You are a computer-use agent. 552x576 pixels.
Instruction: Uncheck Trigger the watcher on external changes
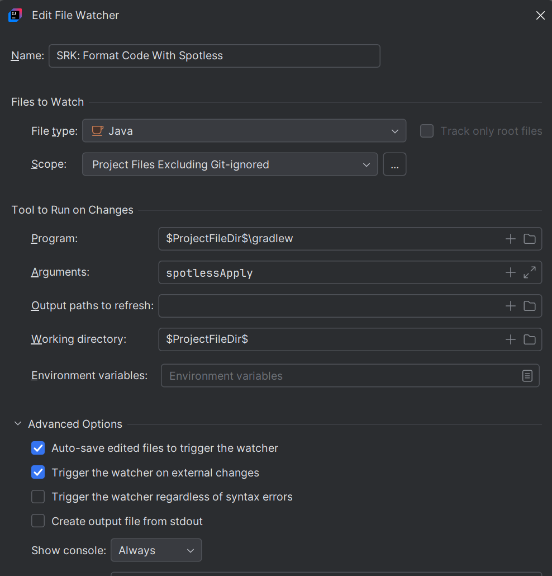38,473
